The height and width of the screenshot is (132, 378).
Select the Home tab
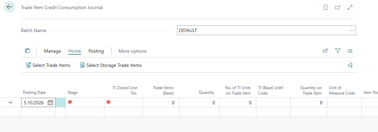75,51
